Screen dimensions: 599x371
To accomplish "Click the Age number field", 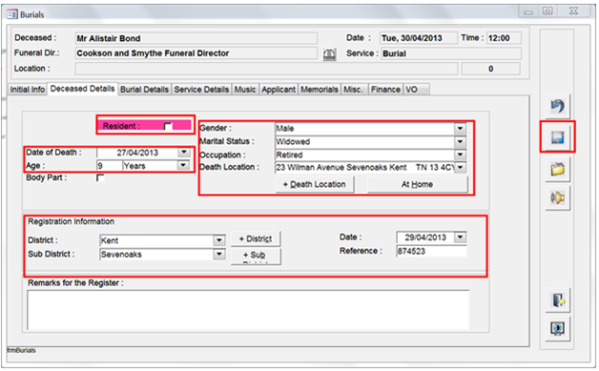I will [110, 165].
